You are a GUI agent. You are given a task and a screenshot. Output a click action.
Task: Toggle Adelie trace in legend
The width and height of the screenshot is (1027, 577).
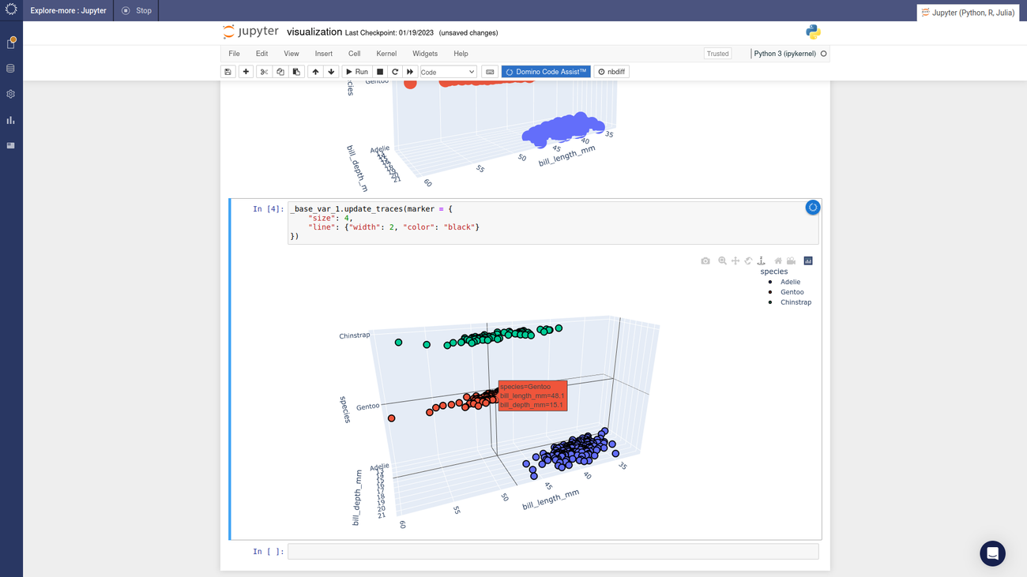pyautogui.click(x=790, y=282)
